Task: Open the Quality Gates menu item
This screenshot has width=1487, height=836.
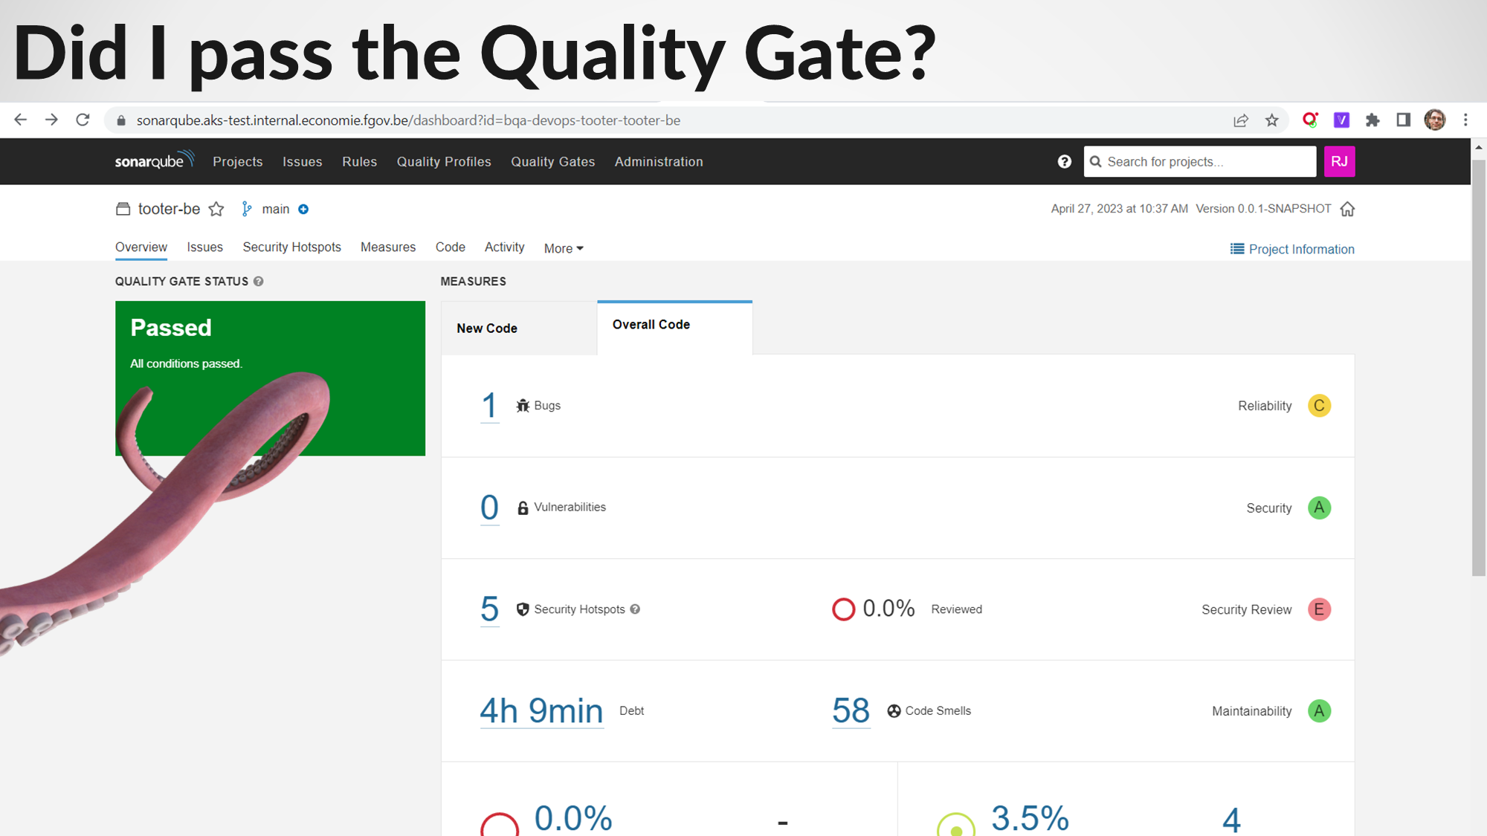Action: [x=552, y=162]
